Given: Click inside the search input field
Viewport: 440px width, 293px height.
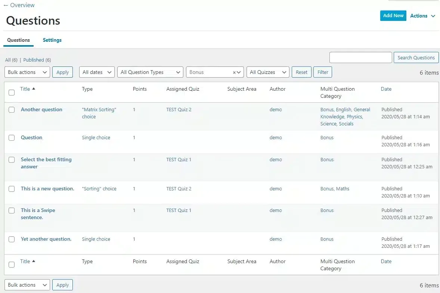Looking at the screenshot, I should pos(360,57).
